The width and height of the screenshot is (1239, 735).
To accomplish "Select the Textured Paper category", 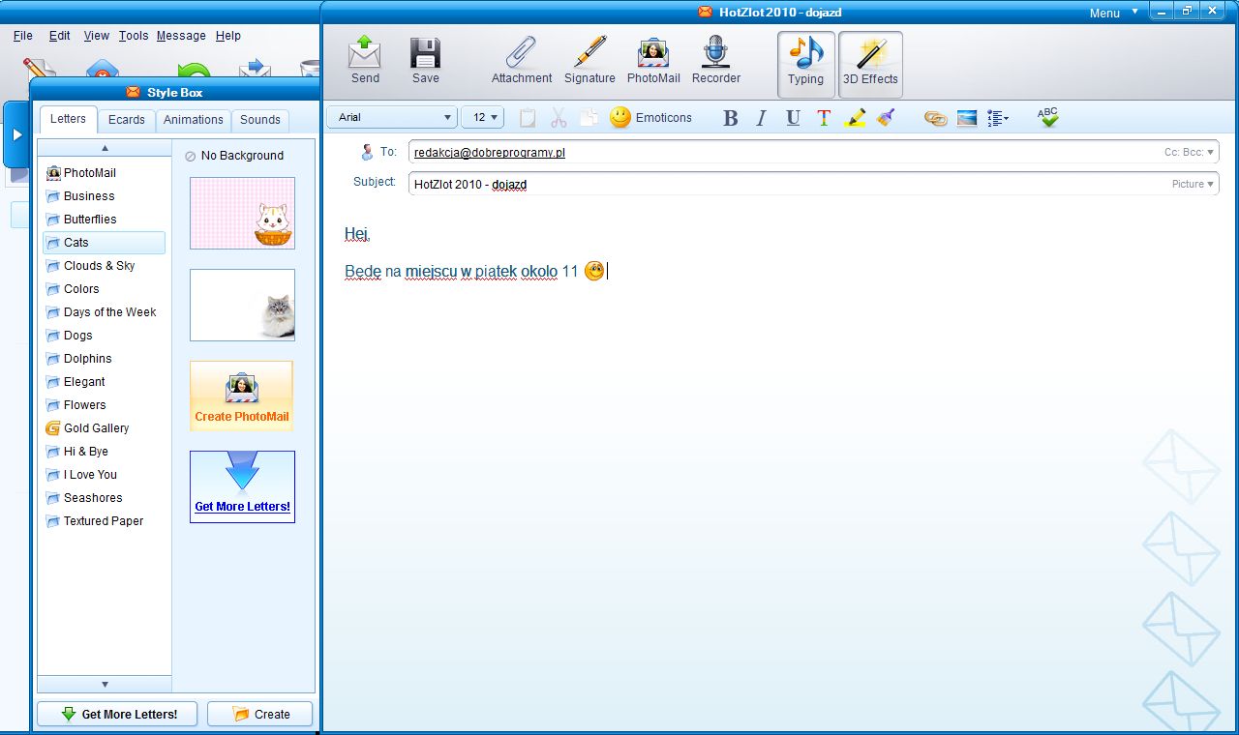I will pyautogui.click(x=104, y=521).
